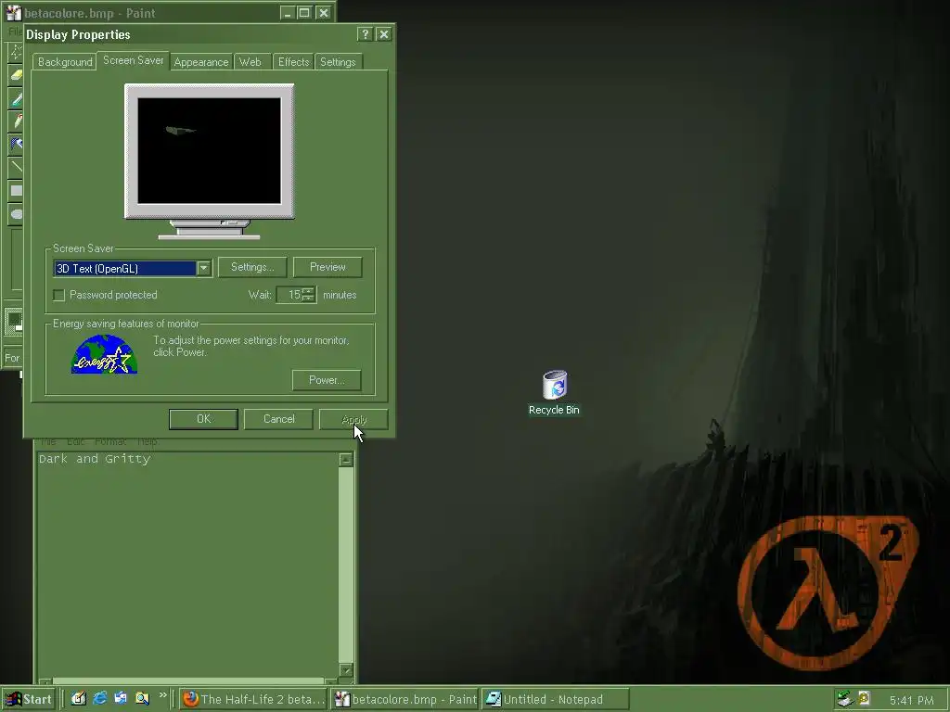Click the Energy Star logo
Screen dimensions: 950x712
pos(104,354)
